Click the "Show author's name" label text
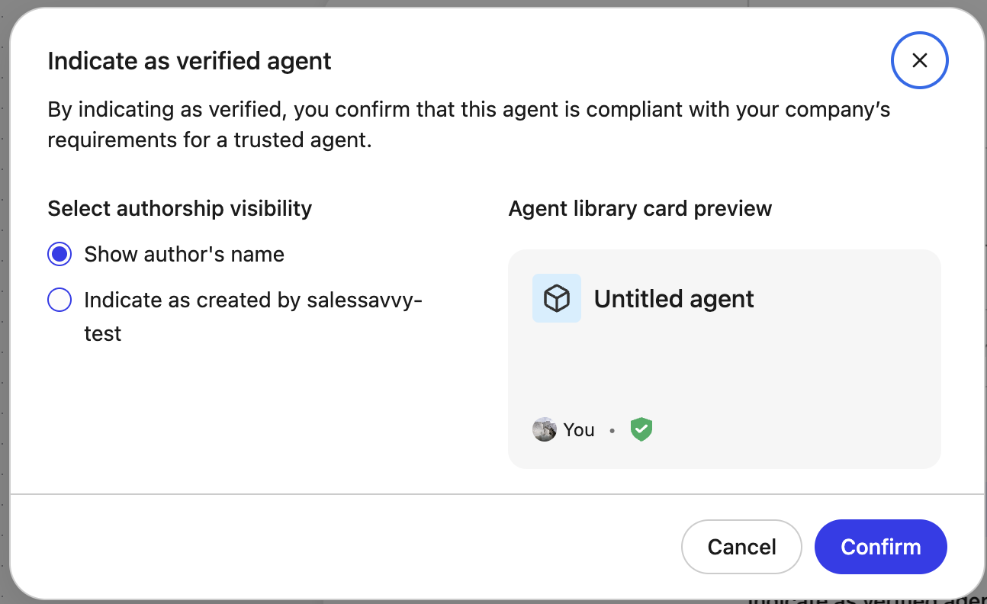Screen dimensions: 987x604 pos(184,255)
